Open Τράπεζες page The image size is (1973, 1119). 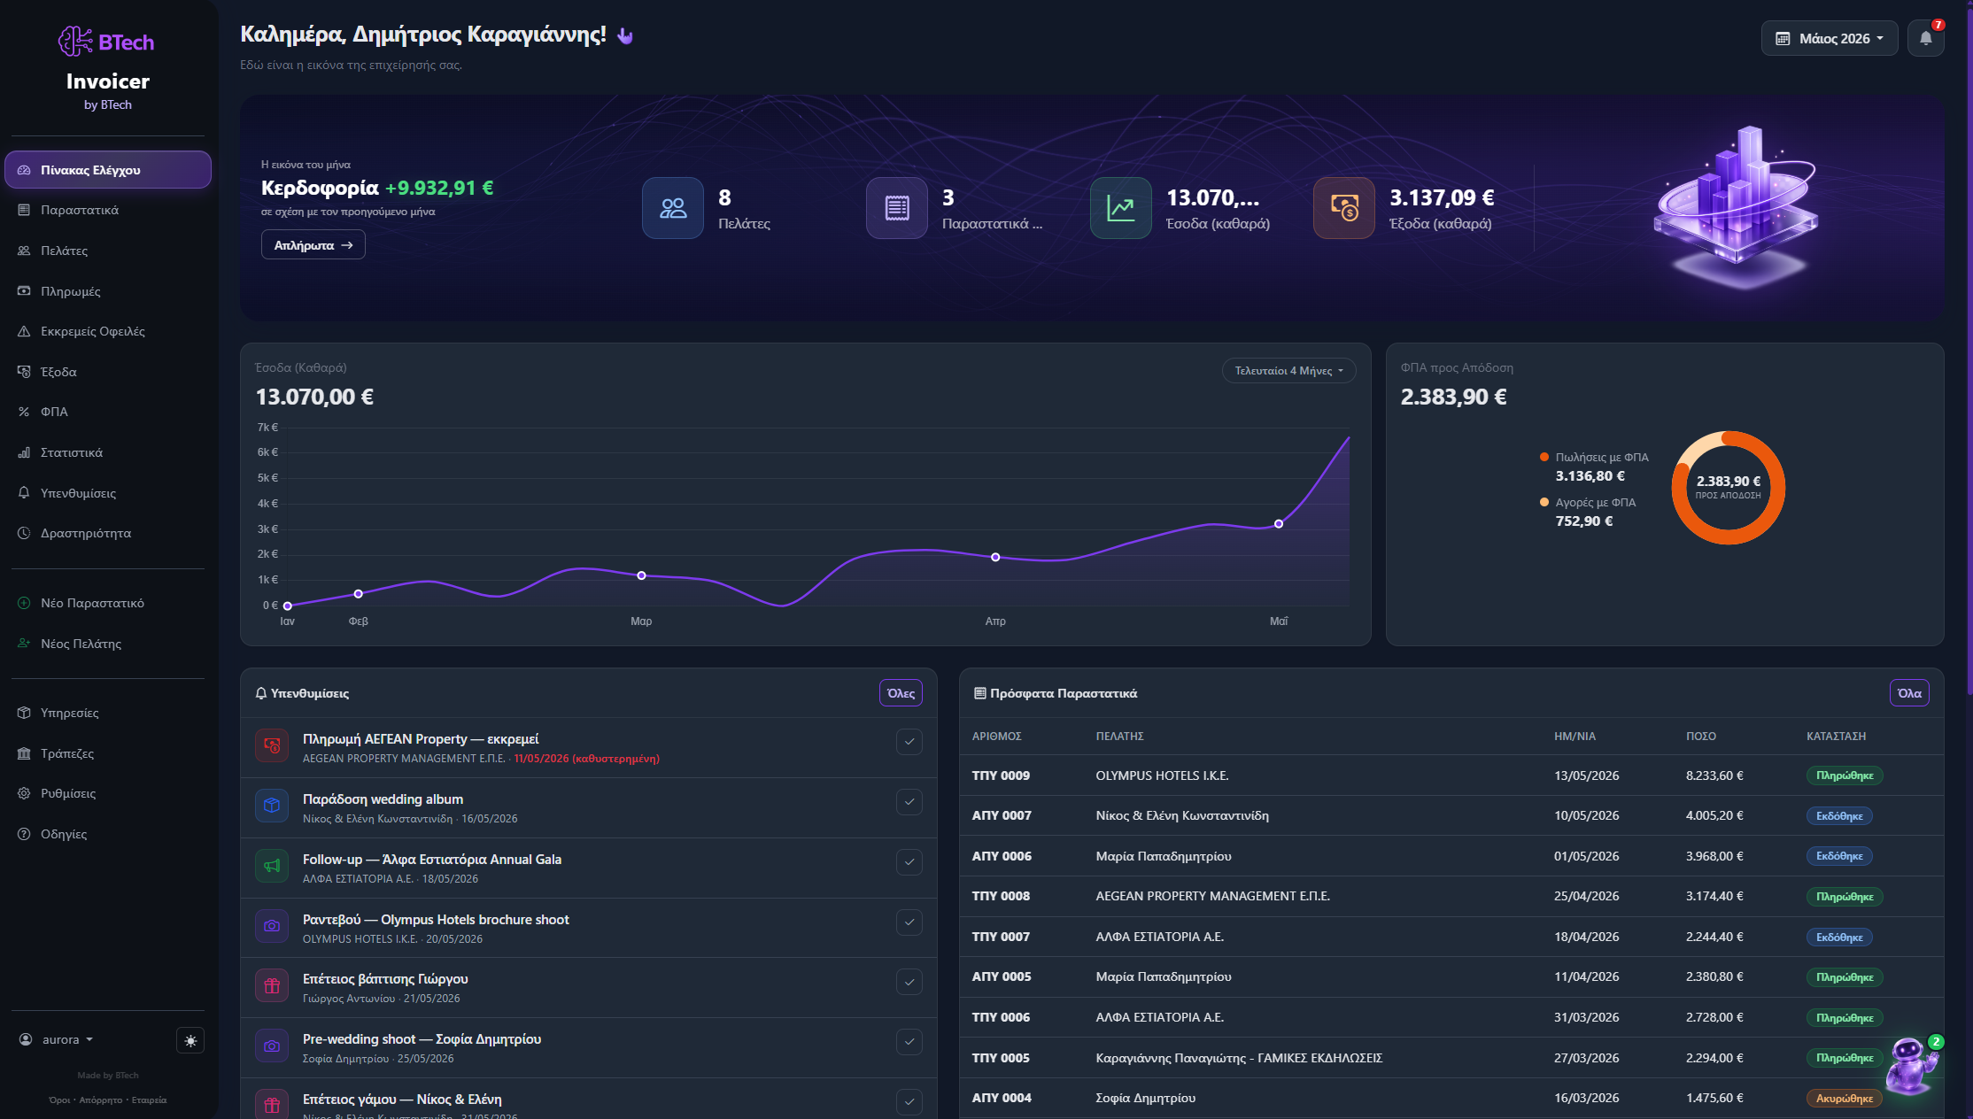click(108, 753)
